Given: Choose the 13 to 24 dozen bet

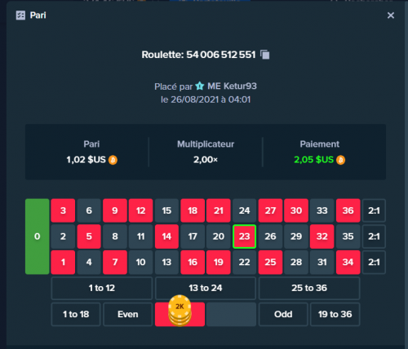Looking at the screenshot, I should coord(206,288).
